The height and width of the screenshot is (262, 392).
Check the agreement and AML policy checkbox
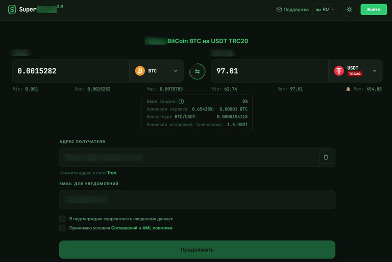click(x=62, y=228)
